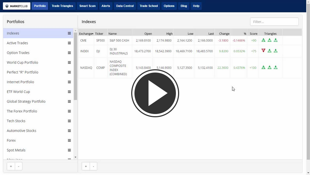310x175 pixels.
Task: Open Trade School
Action: point(149,6)
